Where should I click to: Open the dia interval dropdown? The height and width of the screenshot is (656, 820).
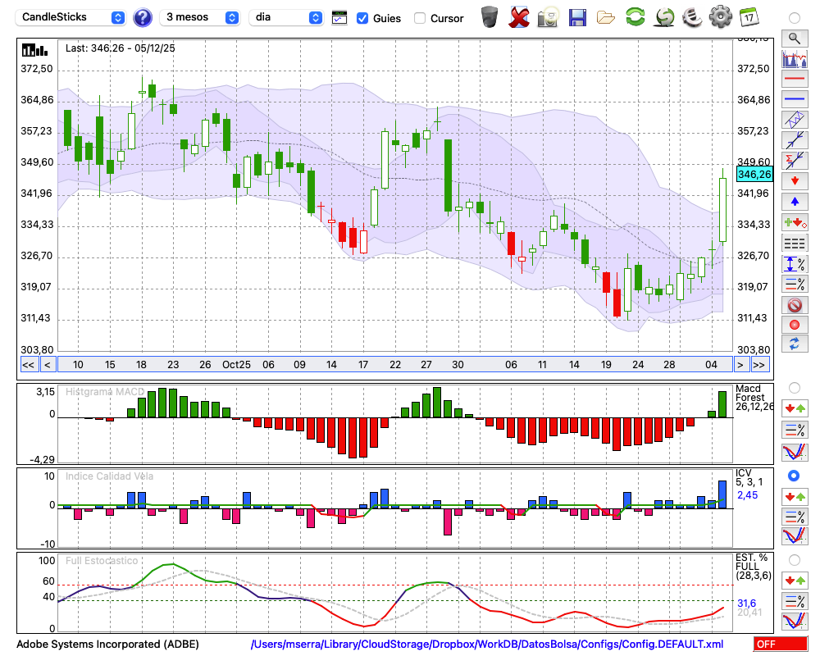[286, 17]
